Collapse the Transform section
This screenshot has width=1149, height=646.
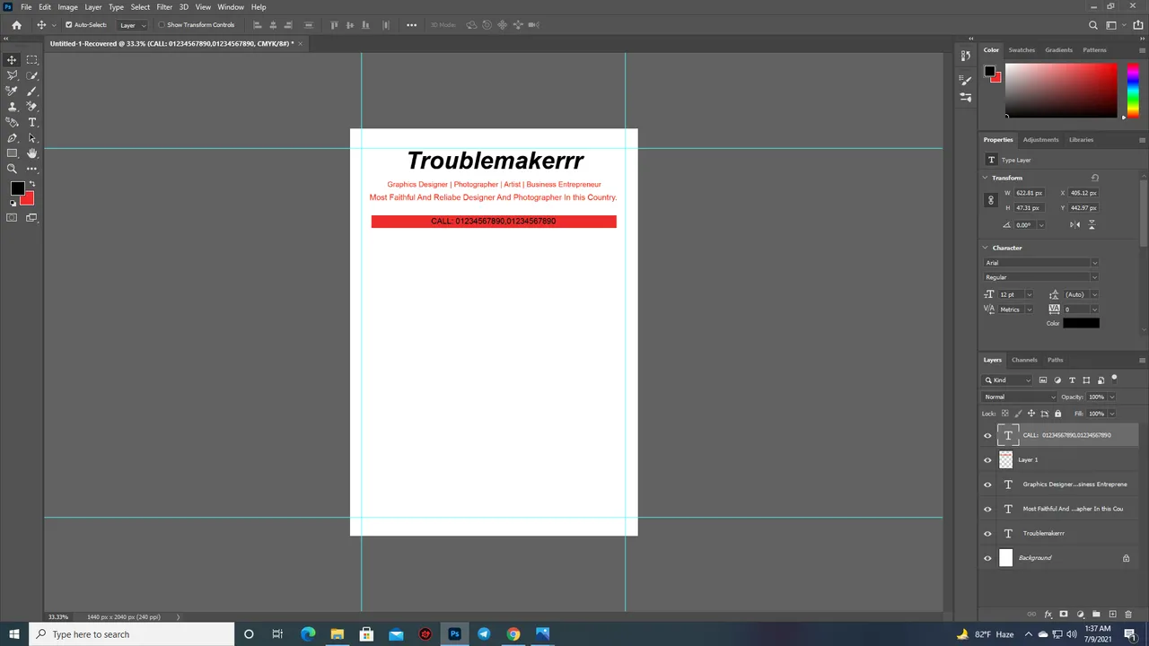(986, 178)
